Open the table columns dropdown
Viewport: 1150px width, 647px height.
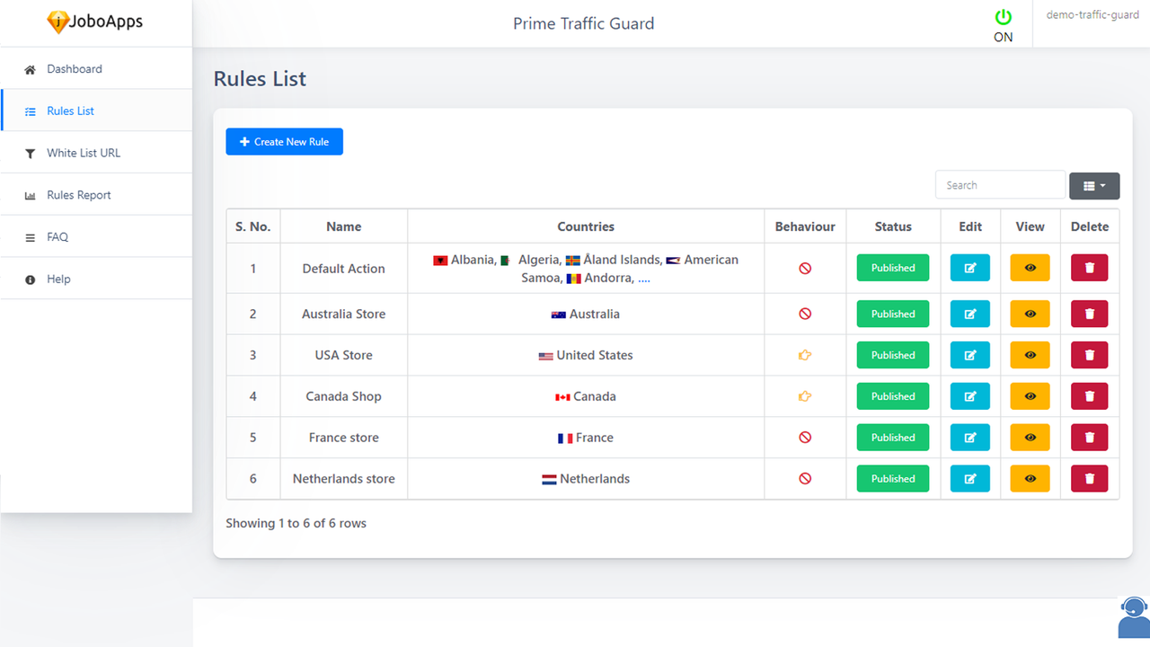(x=1093, y=185)
